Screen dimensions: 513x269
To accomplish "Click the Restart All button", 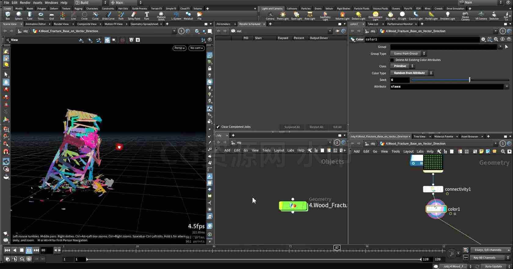I will pos(316,127).
